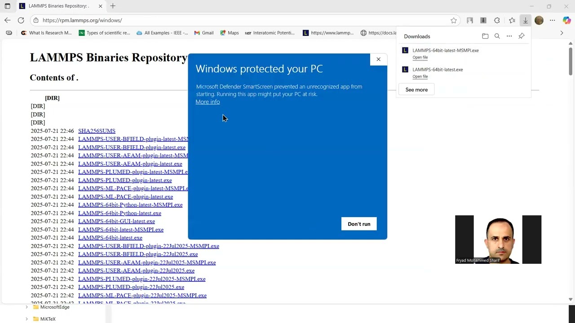This screenshot has width=575, height=323.
Task: Select the LAMMPS-64bit-latest-MSMPI.exe download entry
Action: pos(464,53)
